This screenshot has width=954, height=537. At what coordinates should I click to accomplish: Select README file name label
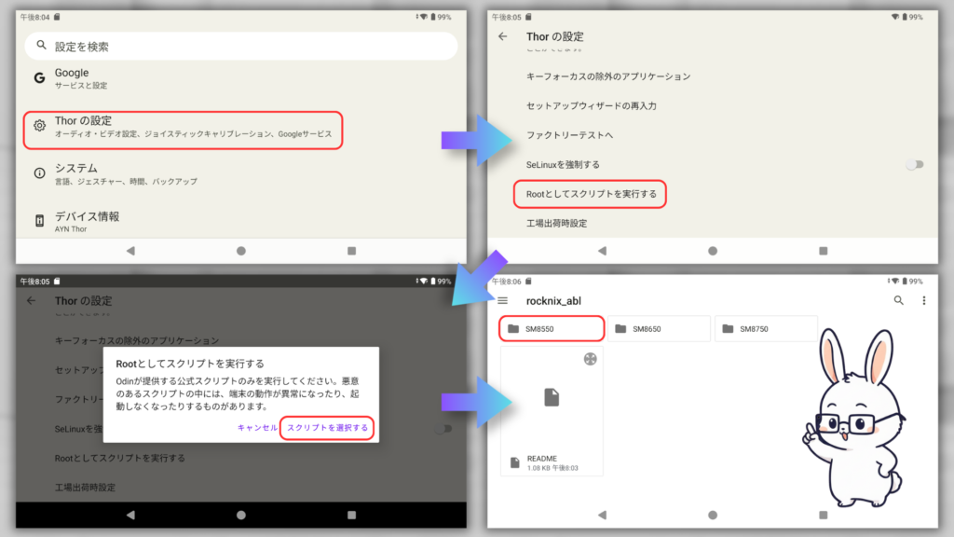[x=542, y=459]
